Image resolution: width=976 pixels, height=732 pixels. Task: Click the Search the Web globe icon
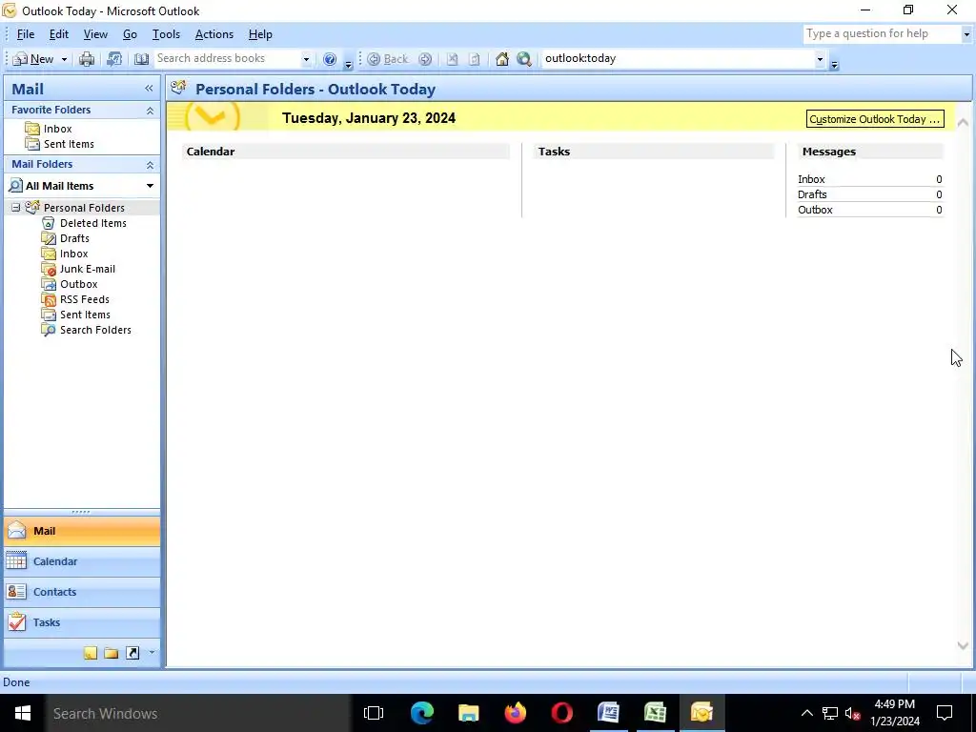(524, 59)
